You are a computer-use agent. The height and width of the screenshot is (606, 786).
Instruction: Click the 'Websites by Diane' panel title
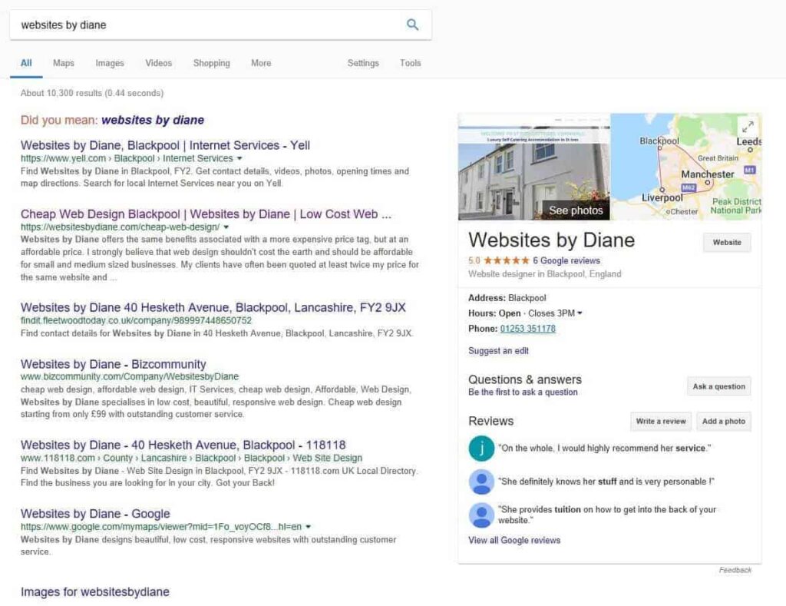pos(551,240)
